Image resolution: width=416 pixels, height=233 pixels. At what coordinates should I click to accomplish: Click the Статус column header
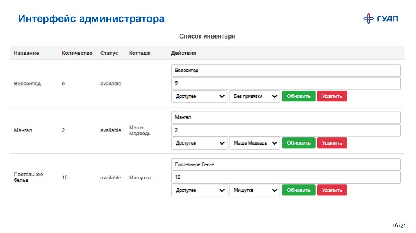[x=109, y=53]
